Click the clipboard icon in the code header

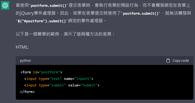click(x=168, y=61)
